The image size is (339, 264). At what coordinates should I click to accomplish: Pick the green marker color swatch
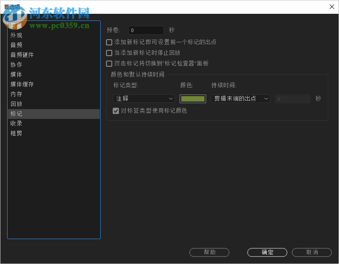[x=192, y=99]
